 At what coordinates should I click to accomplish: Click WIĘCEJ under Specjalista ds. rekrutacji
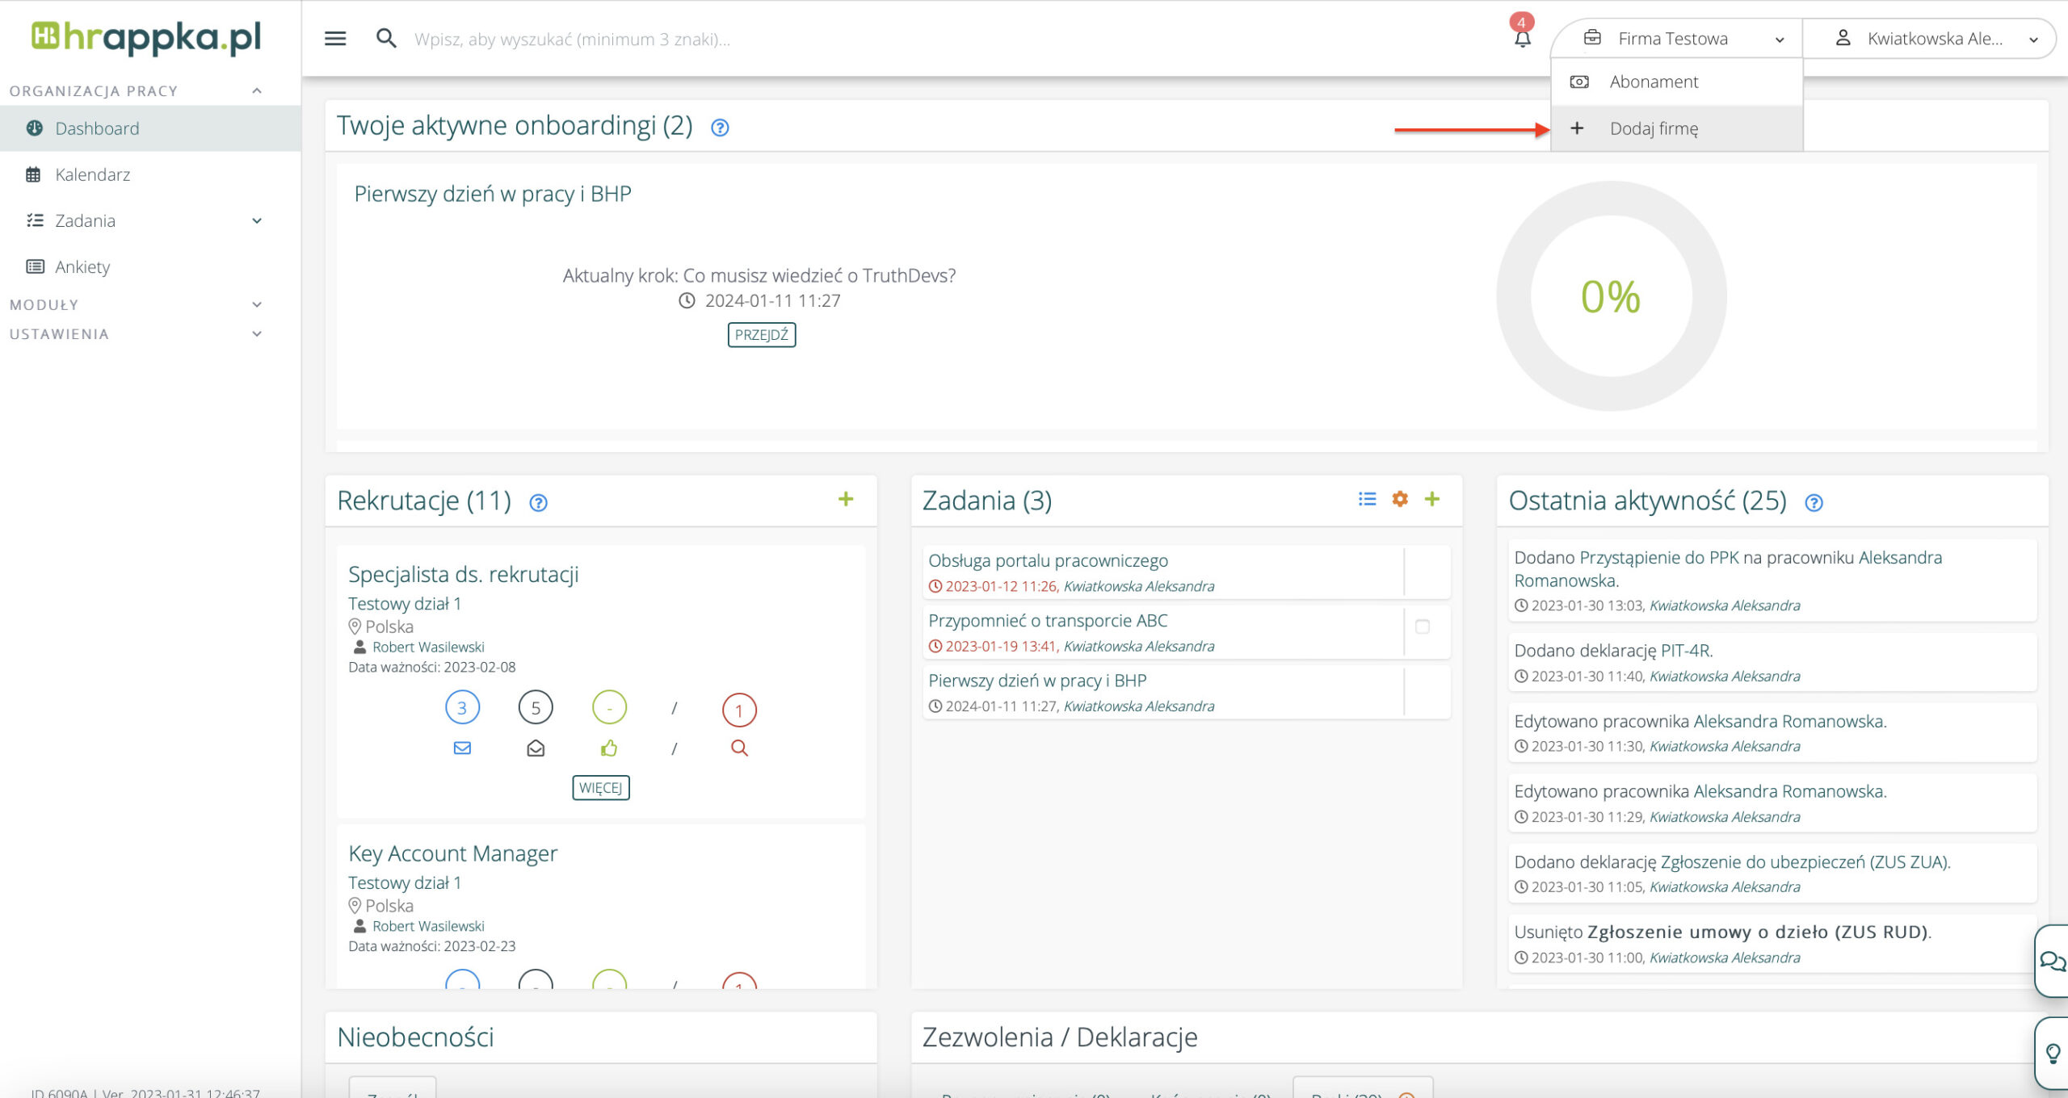pyautogui.click(x=600, y=788)
